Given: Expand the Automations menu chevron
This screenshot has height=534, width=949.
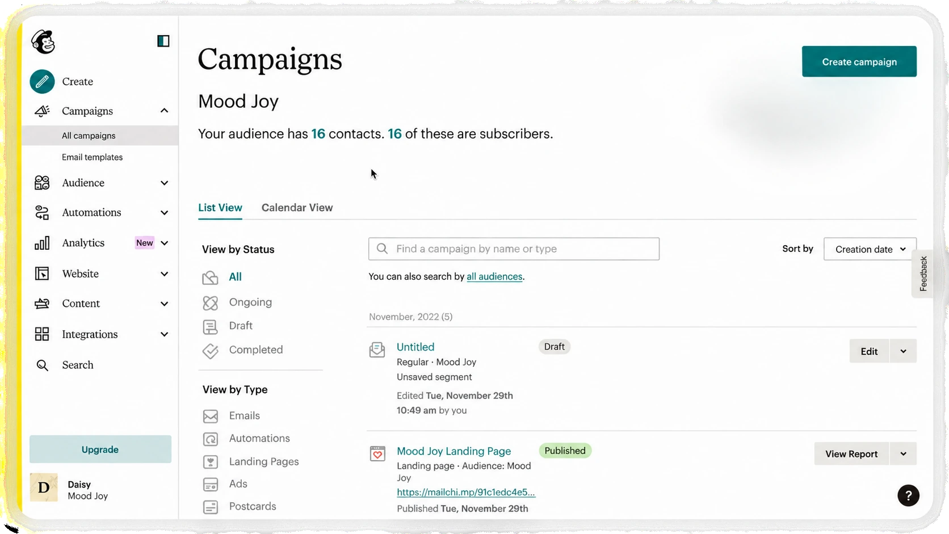Looking at the screenshot, I should click(x=164, y=213).
